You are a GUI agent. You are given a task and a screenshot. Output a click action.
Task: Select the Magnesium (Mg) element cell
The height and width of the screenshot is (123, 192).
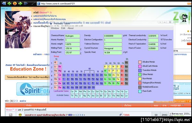(x=60, y=71)
